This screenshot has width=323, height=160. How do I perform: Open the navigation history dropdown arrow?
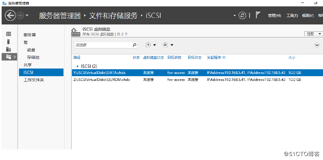tap(27, 16)
